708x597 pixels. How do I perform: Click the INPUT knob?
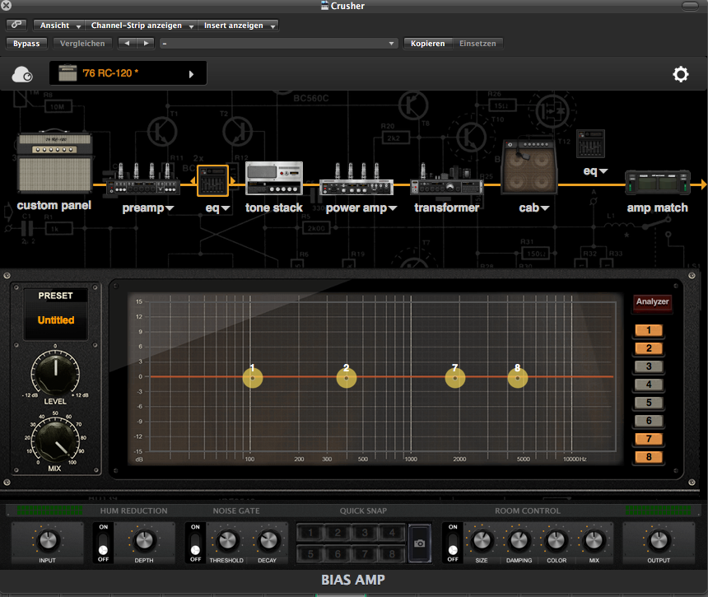coord(48,540)
